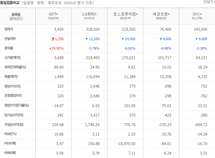
Task: Click the PBR(배) row label
Action: (10, 153)
